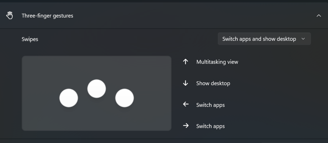Screen dimensions: 328x143
Task: Click the right arrow swipe icon
Action: [x=185, y=126]
